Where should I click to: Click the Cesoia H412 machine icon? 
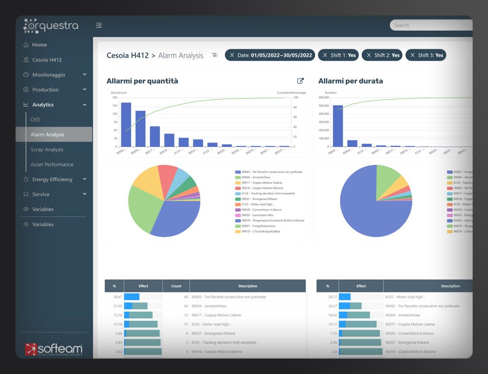26,60
